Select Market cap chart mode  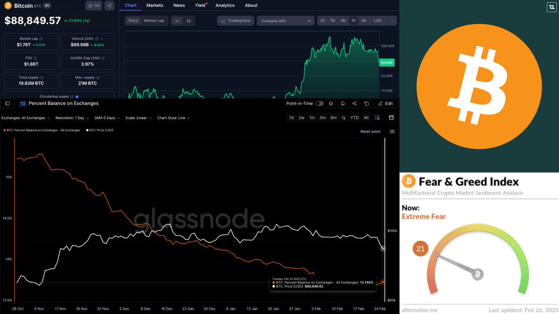[154, 20]
